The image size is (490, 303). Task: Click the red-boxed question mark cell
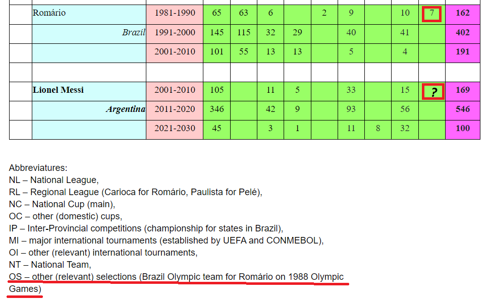point(433,92)
